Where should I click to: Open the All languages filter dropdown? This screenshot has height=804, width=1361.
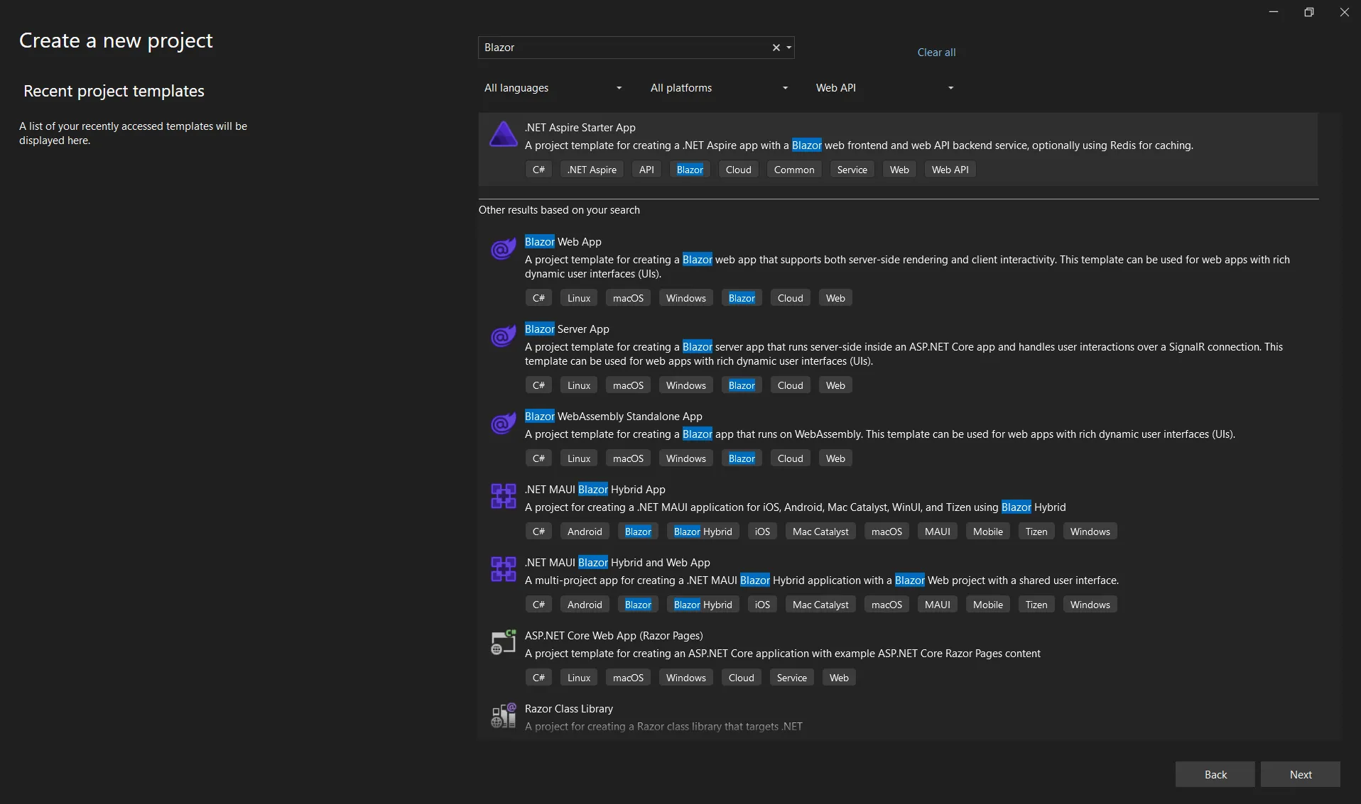pyautogui.click(x=553, y=88)
